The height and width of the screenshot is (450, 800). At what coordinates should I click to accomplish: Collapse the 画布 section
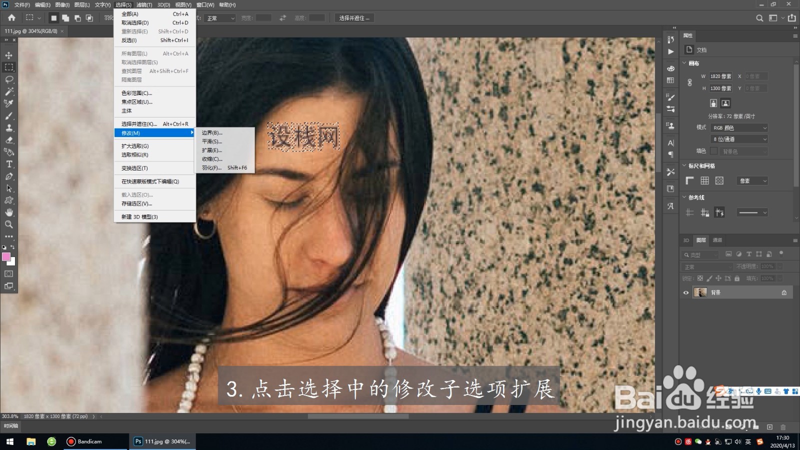[x=684, y=63]
